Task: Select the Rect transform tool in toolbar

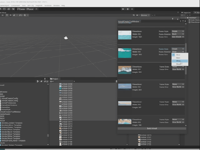Action: coord(4,9)
